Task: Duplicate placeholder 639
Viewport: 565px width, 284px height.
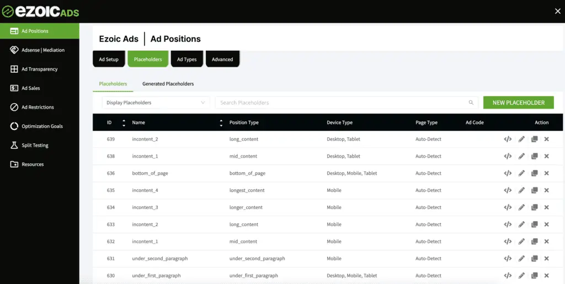Action: 534,140
